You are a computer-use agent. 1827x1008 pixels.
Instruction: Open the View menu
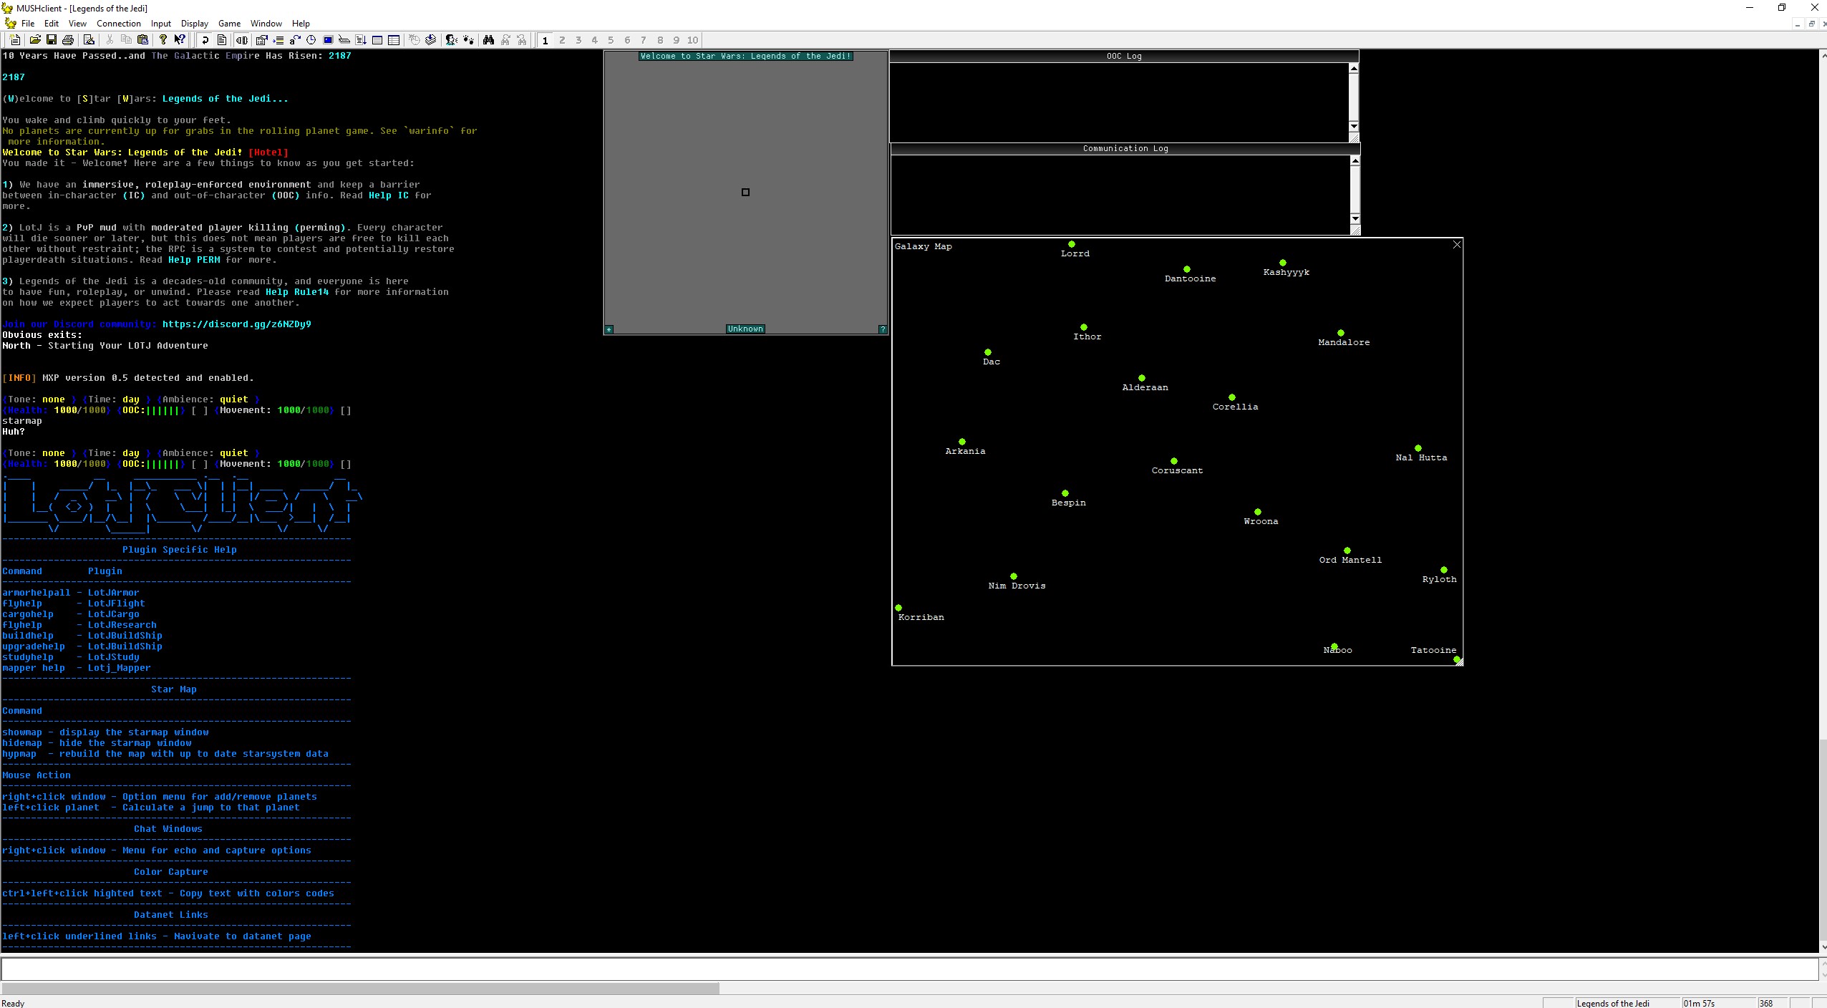(77, 24)
